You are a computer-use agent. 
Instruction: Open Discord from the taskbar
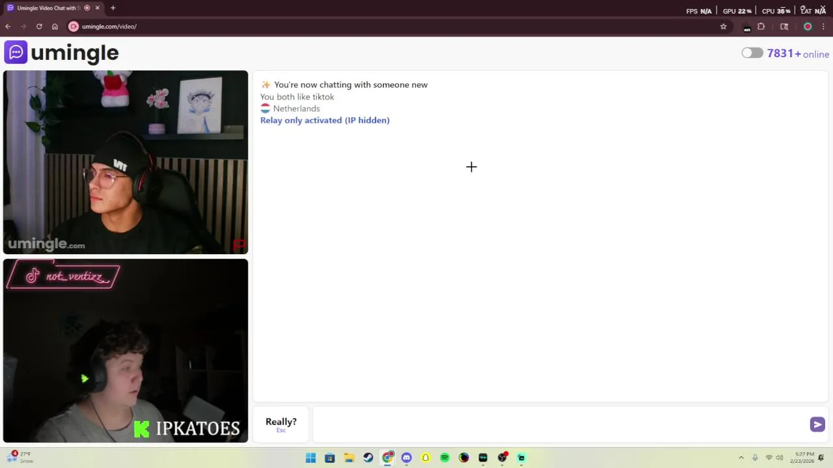[407, 458]
